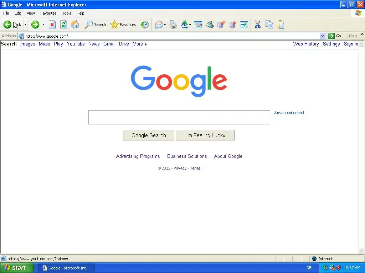Image resolution: width=365 pixels, height=273 pixels.
Task: Click the Internet zone globe in status bar
Action: (x=314, y=259)
